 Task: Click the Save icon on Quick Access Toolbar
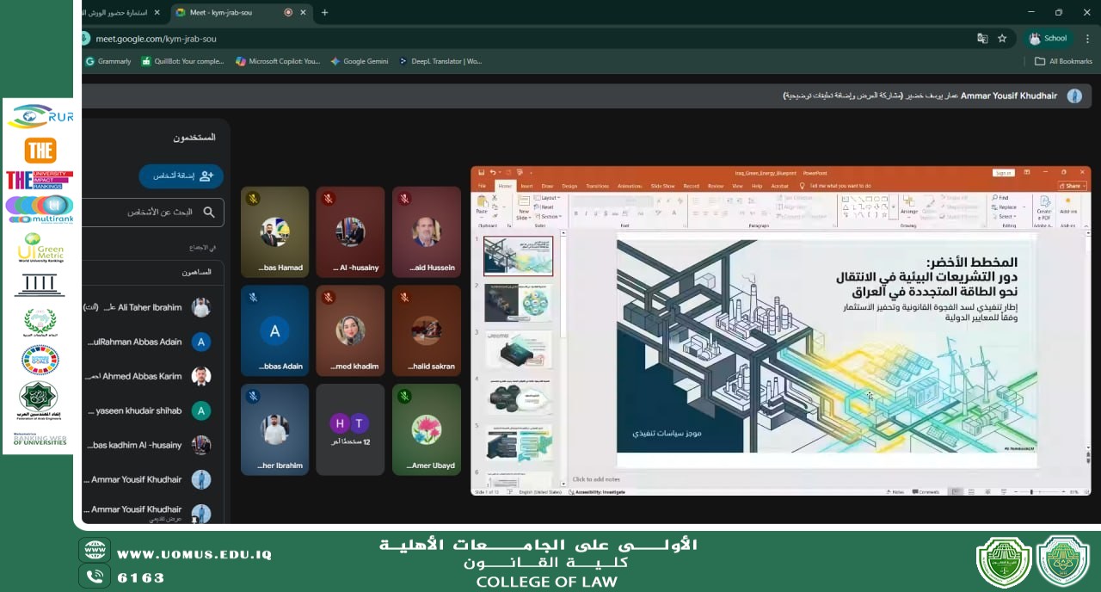point(483,170)
